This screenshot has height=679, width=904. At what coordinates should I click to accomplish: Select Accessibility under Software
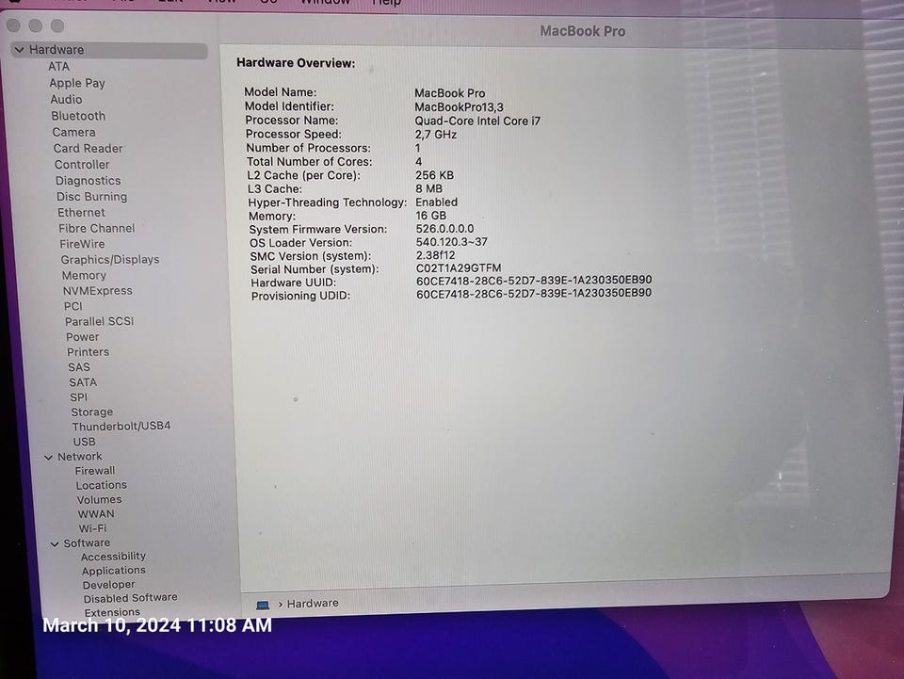click(113, 557)
